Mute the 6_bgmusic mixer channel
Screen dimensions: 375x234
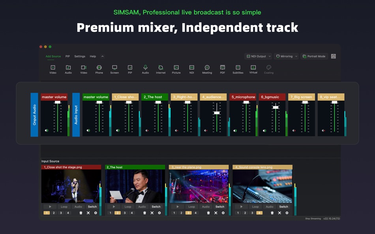click(x=264, y=130)
